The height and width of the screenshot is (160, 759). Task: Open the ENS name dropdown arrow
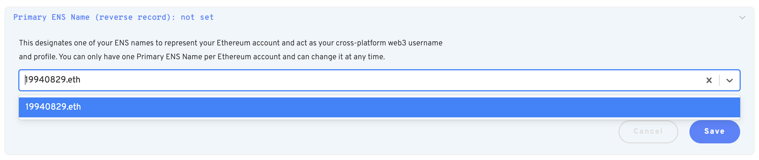click(x=730, y=80)
